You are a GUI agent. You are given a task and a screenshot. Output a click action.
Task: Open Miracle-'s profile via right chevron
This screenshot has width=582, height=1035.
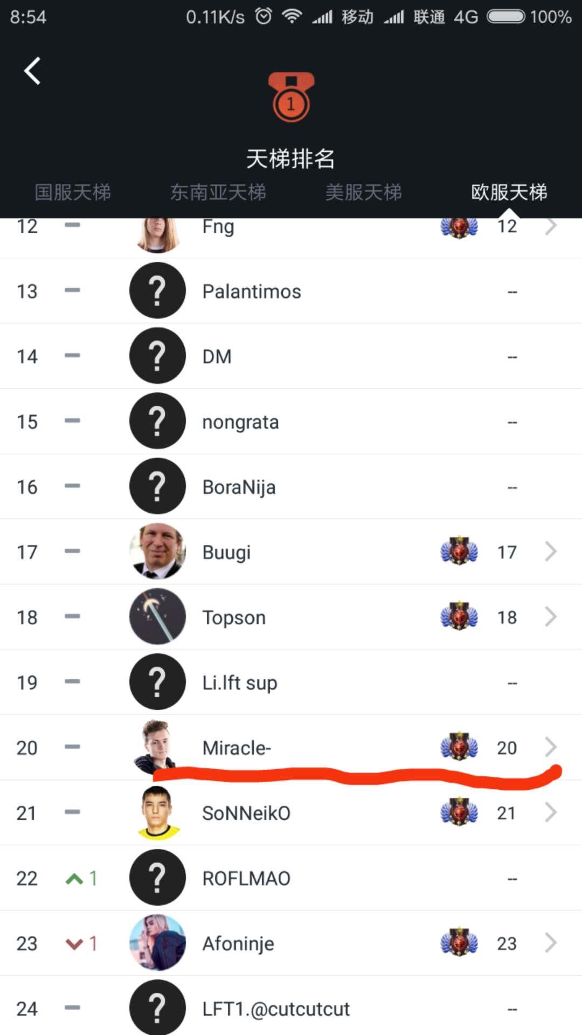click(x=550, y=747)
